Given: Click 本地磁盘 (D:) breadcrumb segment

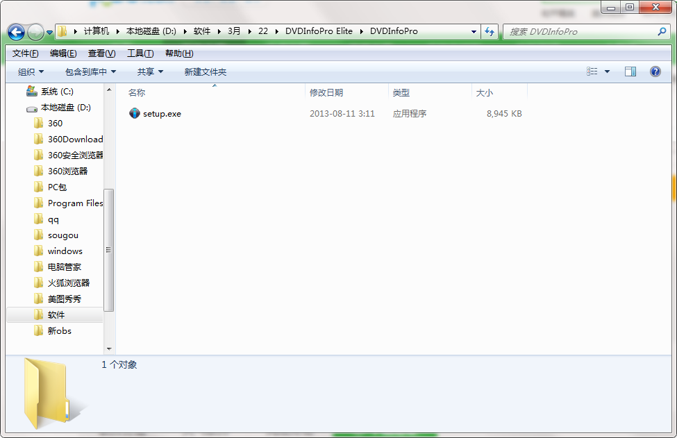Looking at the screenshot, I should tap(151, 31).
